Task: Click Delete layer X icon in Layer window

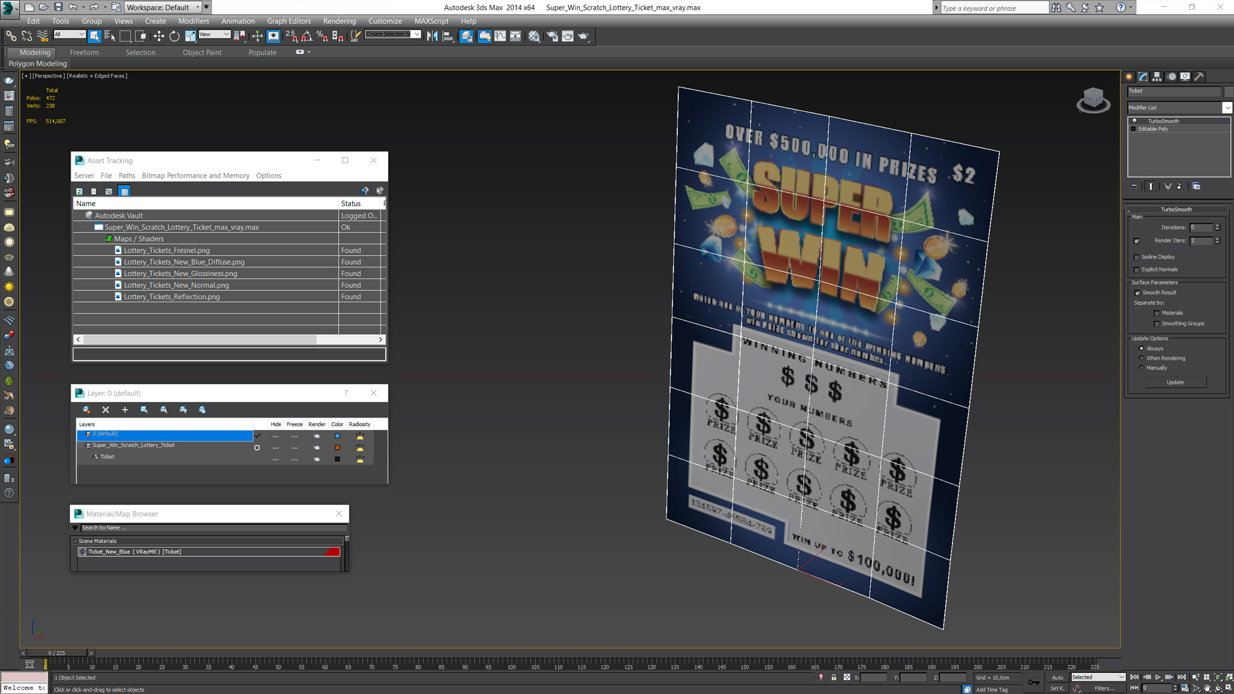Action: coord(105,410)
